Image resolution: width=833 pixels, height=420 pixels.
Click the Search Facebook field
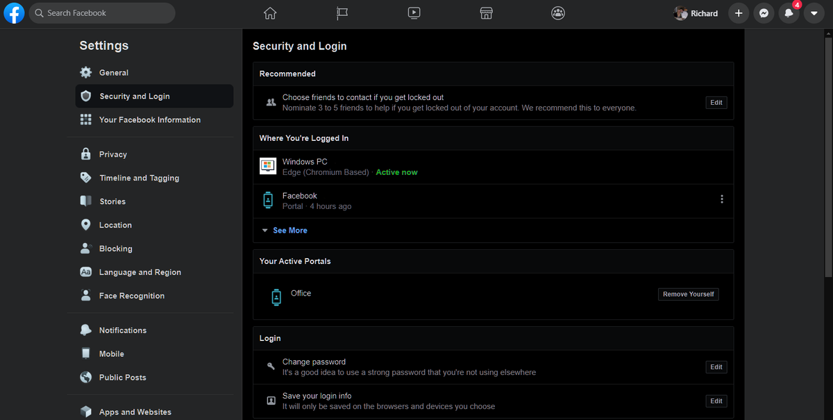coord(102,13)
